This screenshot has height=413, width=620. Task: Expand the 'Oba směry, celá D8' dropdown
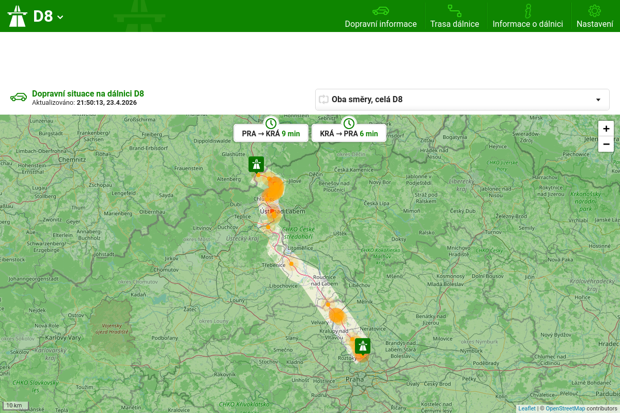(x=462, y=100)
